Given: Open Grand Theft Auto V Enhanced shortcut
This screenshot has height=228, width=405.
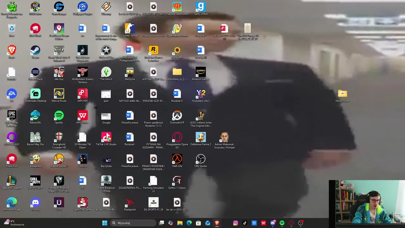Looking at the screenshot, I should coord(59,54).
